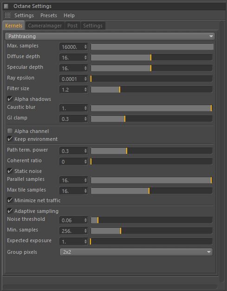
Task: Click the GI clamp stepper arrows
Action: [x=85, y=119]
